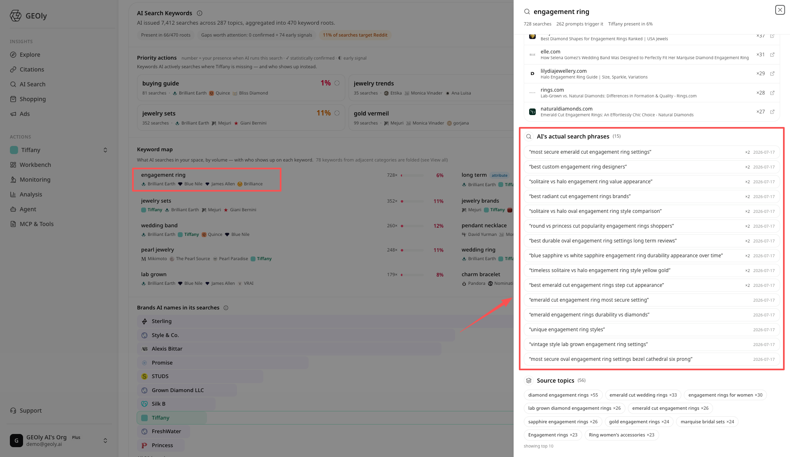The image size is (790, 457).
Task: Click 'diamond engagement rings ×55' topic tag
Action: (563, 395)
